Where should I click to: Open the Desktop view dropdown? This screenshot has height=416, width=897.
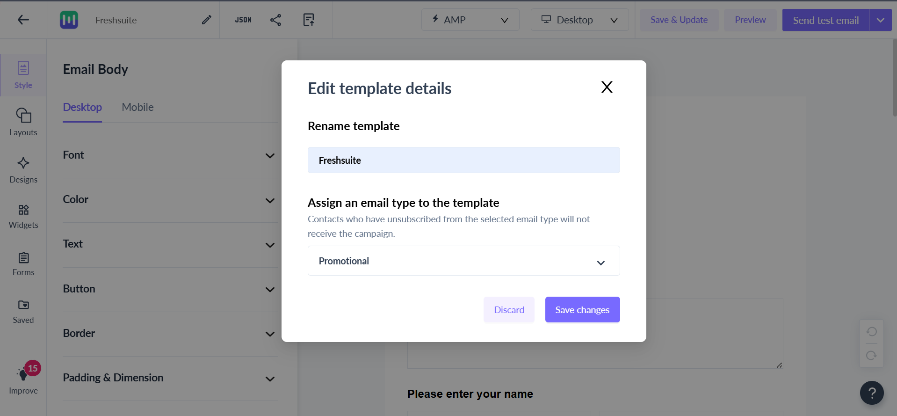579,20
